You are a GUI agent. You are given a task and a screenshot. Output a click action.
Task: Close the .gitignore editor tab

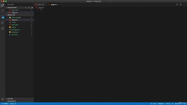coord(59,5)
